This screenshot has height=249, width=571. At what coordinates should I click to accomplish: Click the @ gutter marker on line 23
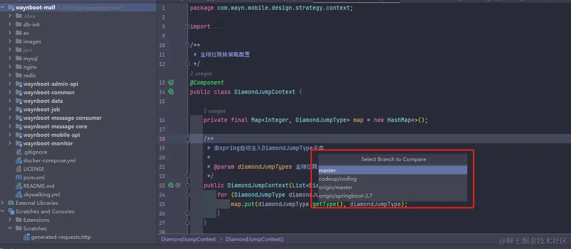178,185
